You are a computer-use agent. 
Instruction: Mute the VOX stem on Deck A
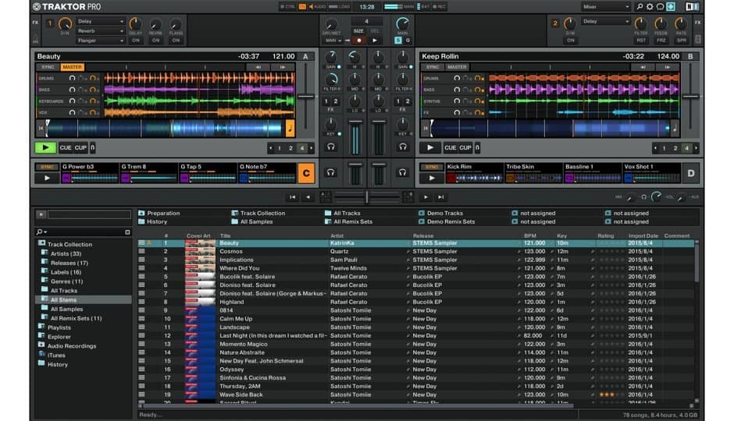[x=72, y=112]
